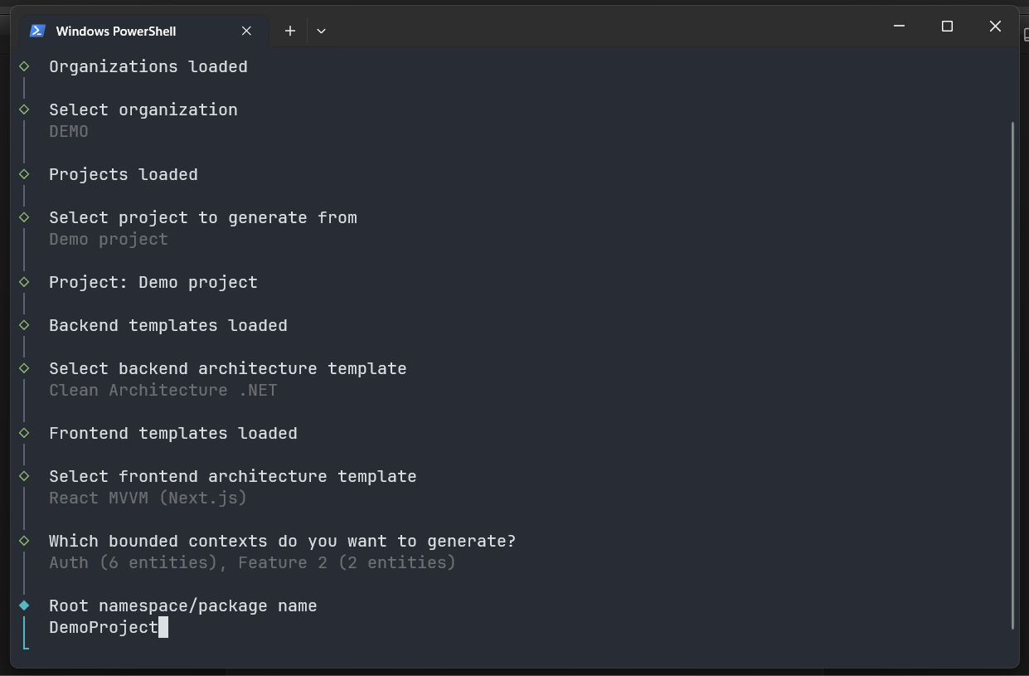Click the DemoProject input line
The height and width of the screenshot is (676, 1029).
pos(103,627)
